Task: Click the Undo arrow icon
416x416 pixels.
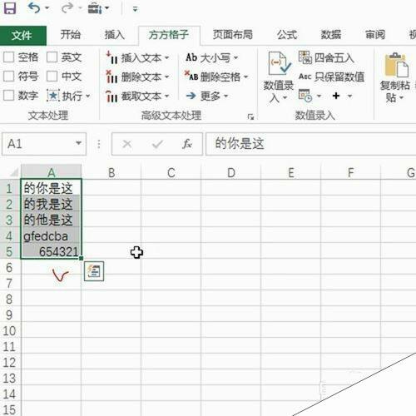Action: [x=34, y=8]
